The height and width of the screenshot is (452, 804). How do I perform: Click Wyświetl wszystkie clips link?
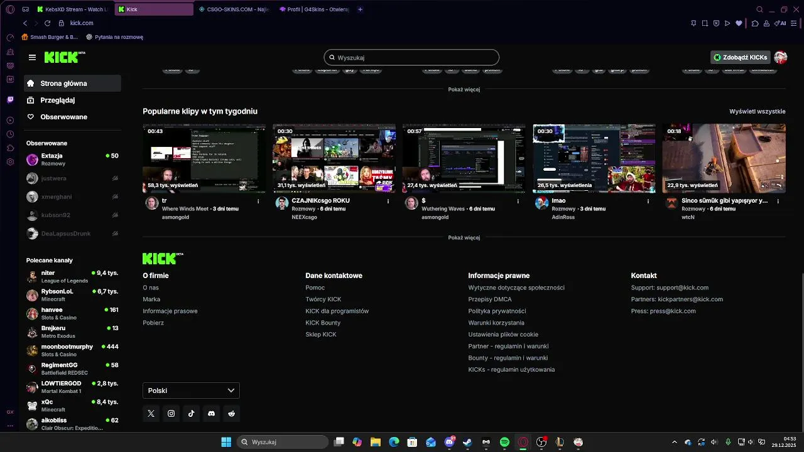point(758,111)
